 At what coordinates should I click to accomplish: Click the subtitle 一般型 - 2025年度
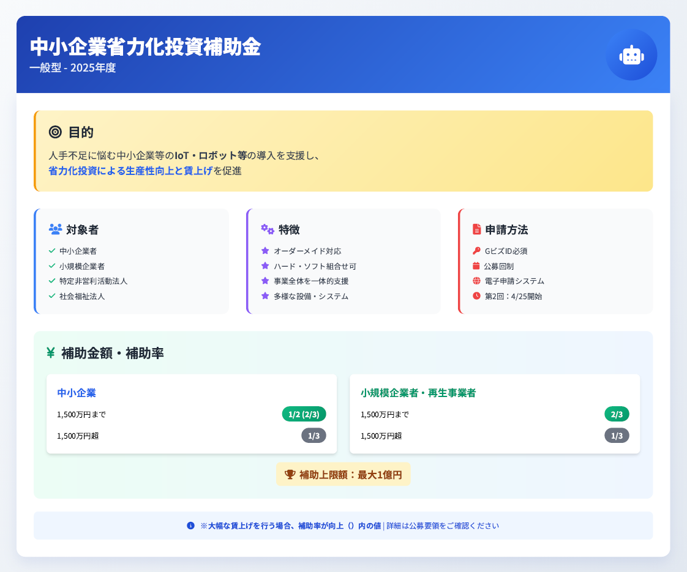tap(73, 68)
